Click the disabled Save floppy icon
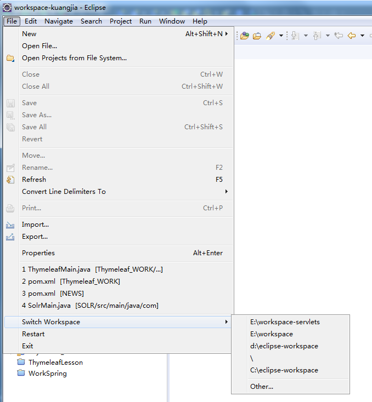The image size is (372, 402). (10, 103)
